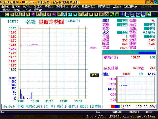Screen dimensions: 158x119
Task: Click the yellow 綜 toolbar icon
Action: pos(38,14)
